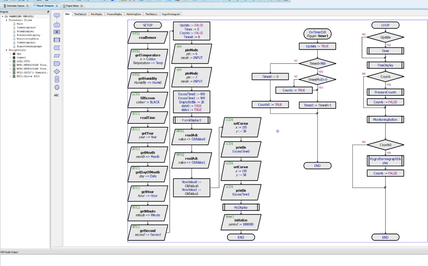The height and width of the screenshot is (266, 428).
Task: Select the OnTimerISR event block
Action: pos(317,34)
